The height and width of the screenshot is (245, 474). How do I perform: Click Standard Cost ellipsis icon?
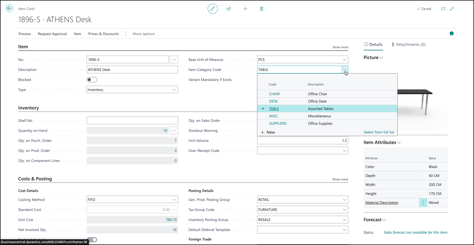[174, 210]
